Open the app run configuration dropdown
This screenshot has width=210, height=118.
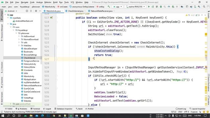pyautogui.click(x=117, y=7)
